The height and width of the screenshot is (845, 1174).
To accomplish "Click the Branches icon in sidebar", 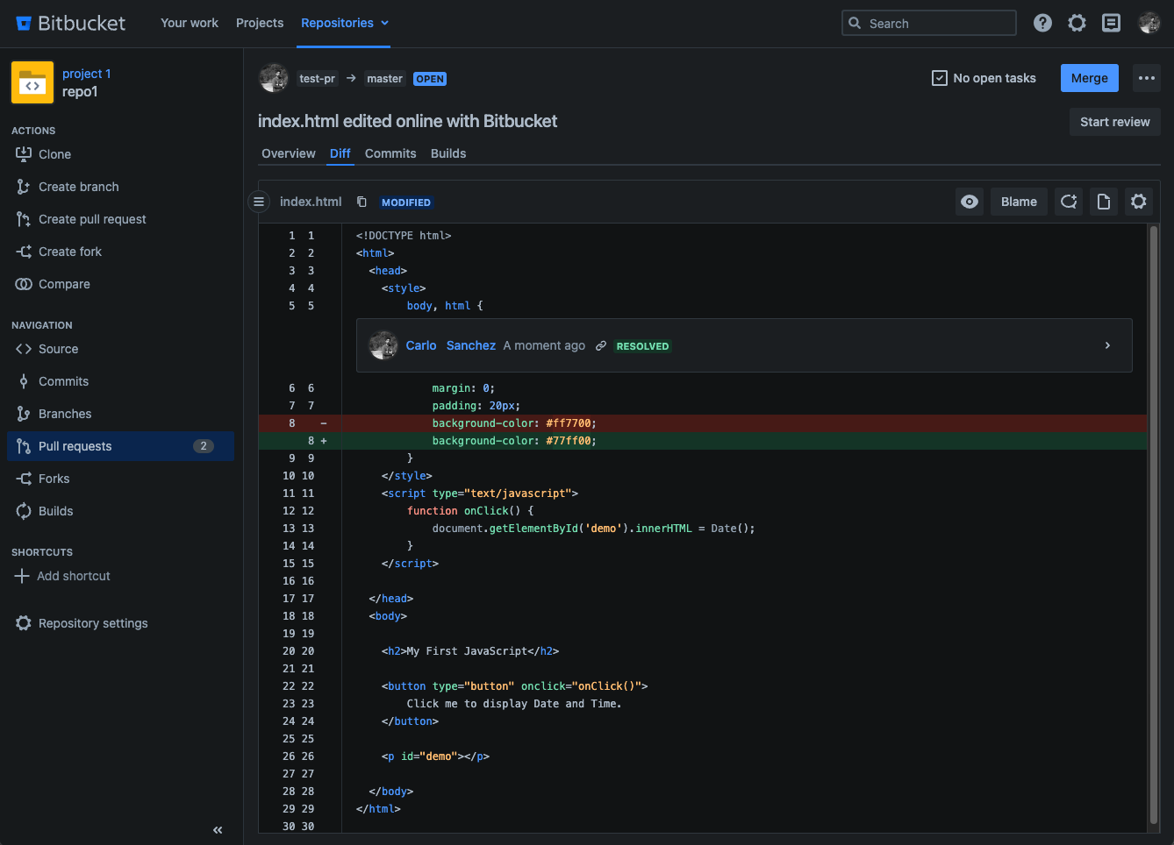I will pos(24,414).
